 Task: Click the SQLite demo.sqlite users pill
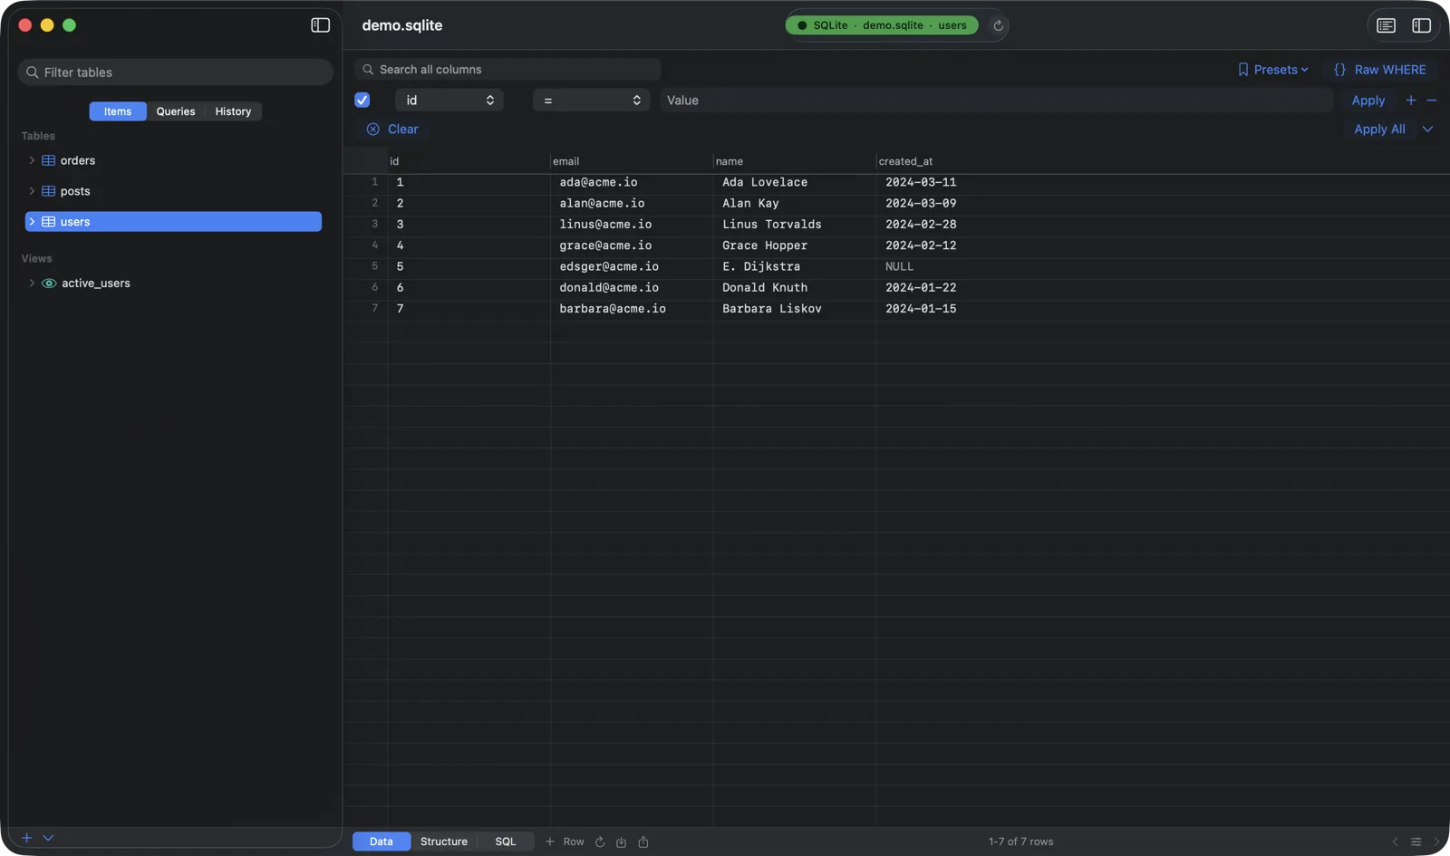882,25
